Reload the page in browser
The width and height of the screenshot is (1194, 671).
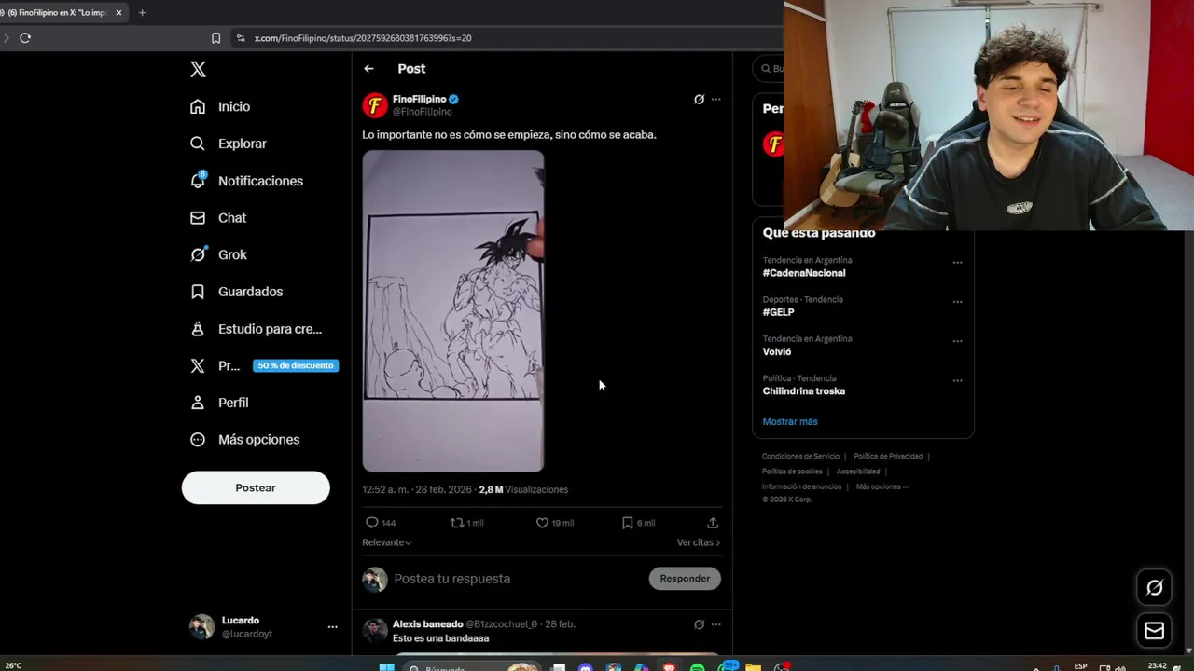click(25, 38)
